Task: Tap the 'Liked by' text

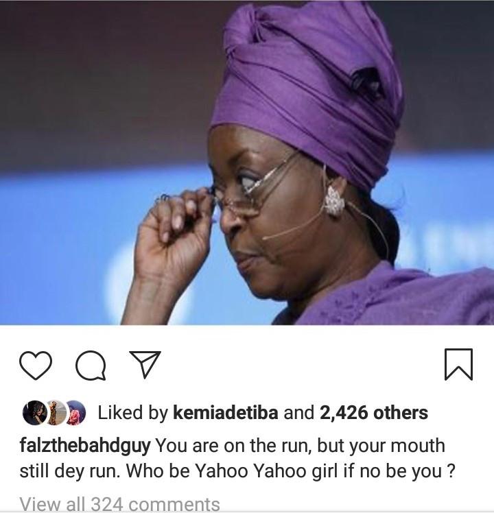Action: point(132,413)
